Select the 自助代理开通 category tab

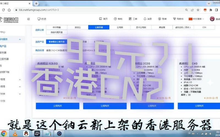pyautogui.click(x=57, y=32)
